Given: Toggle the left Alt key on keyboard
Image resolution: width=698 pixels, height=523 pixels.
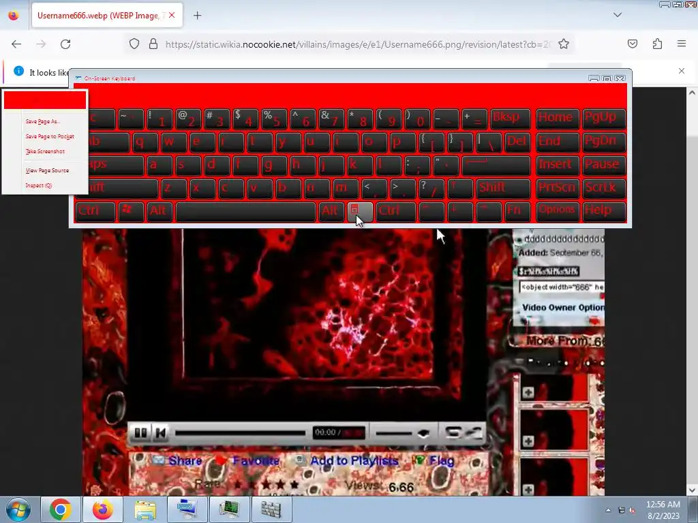Looking at the screenshot, I should tap(160, 212).
